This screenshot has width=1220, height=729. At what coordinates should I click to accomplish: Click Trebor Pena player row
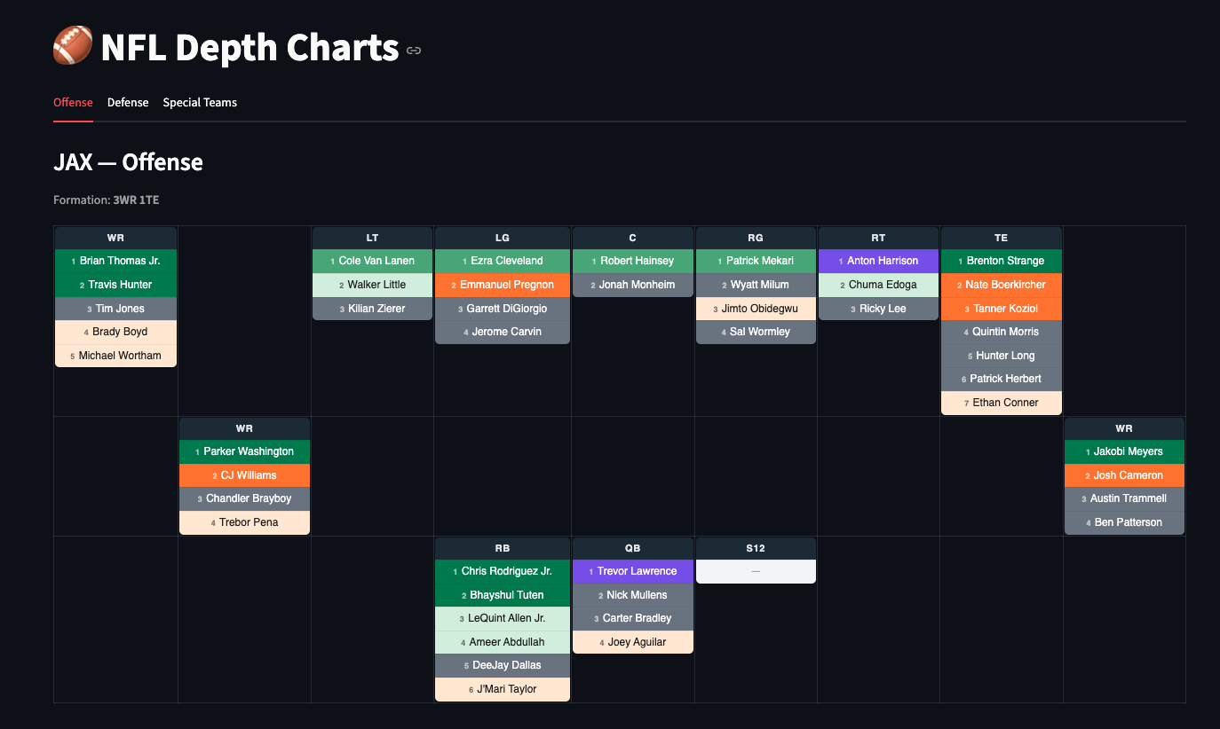click(244, 522)
